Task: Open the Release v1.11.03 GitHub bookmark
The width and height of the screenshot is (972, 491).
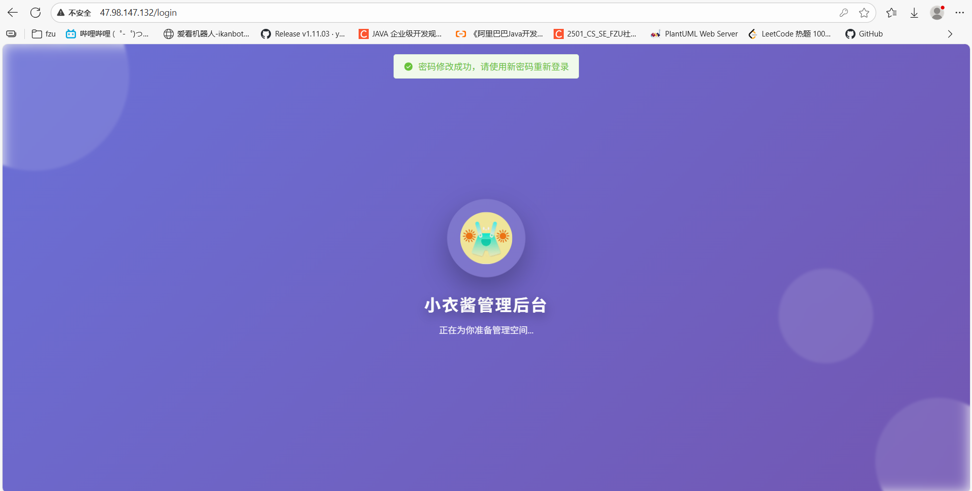Action: [x=303, y=34]
